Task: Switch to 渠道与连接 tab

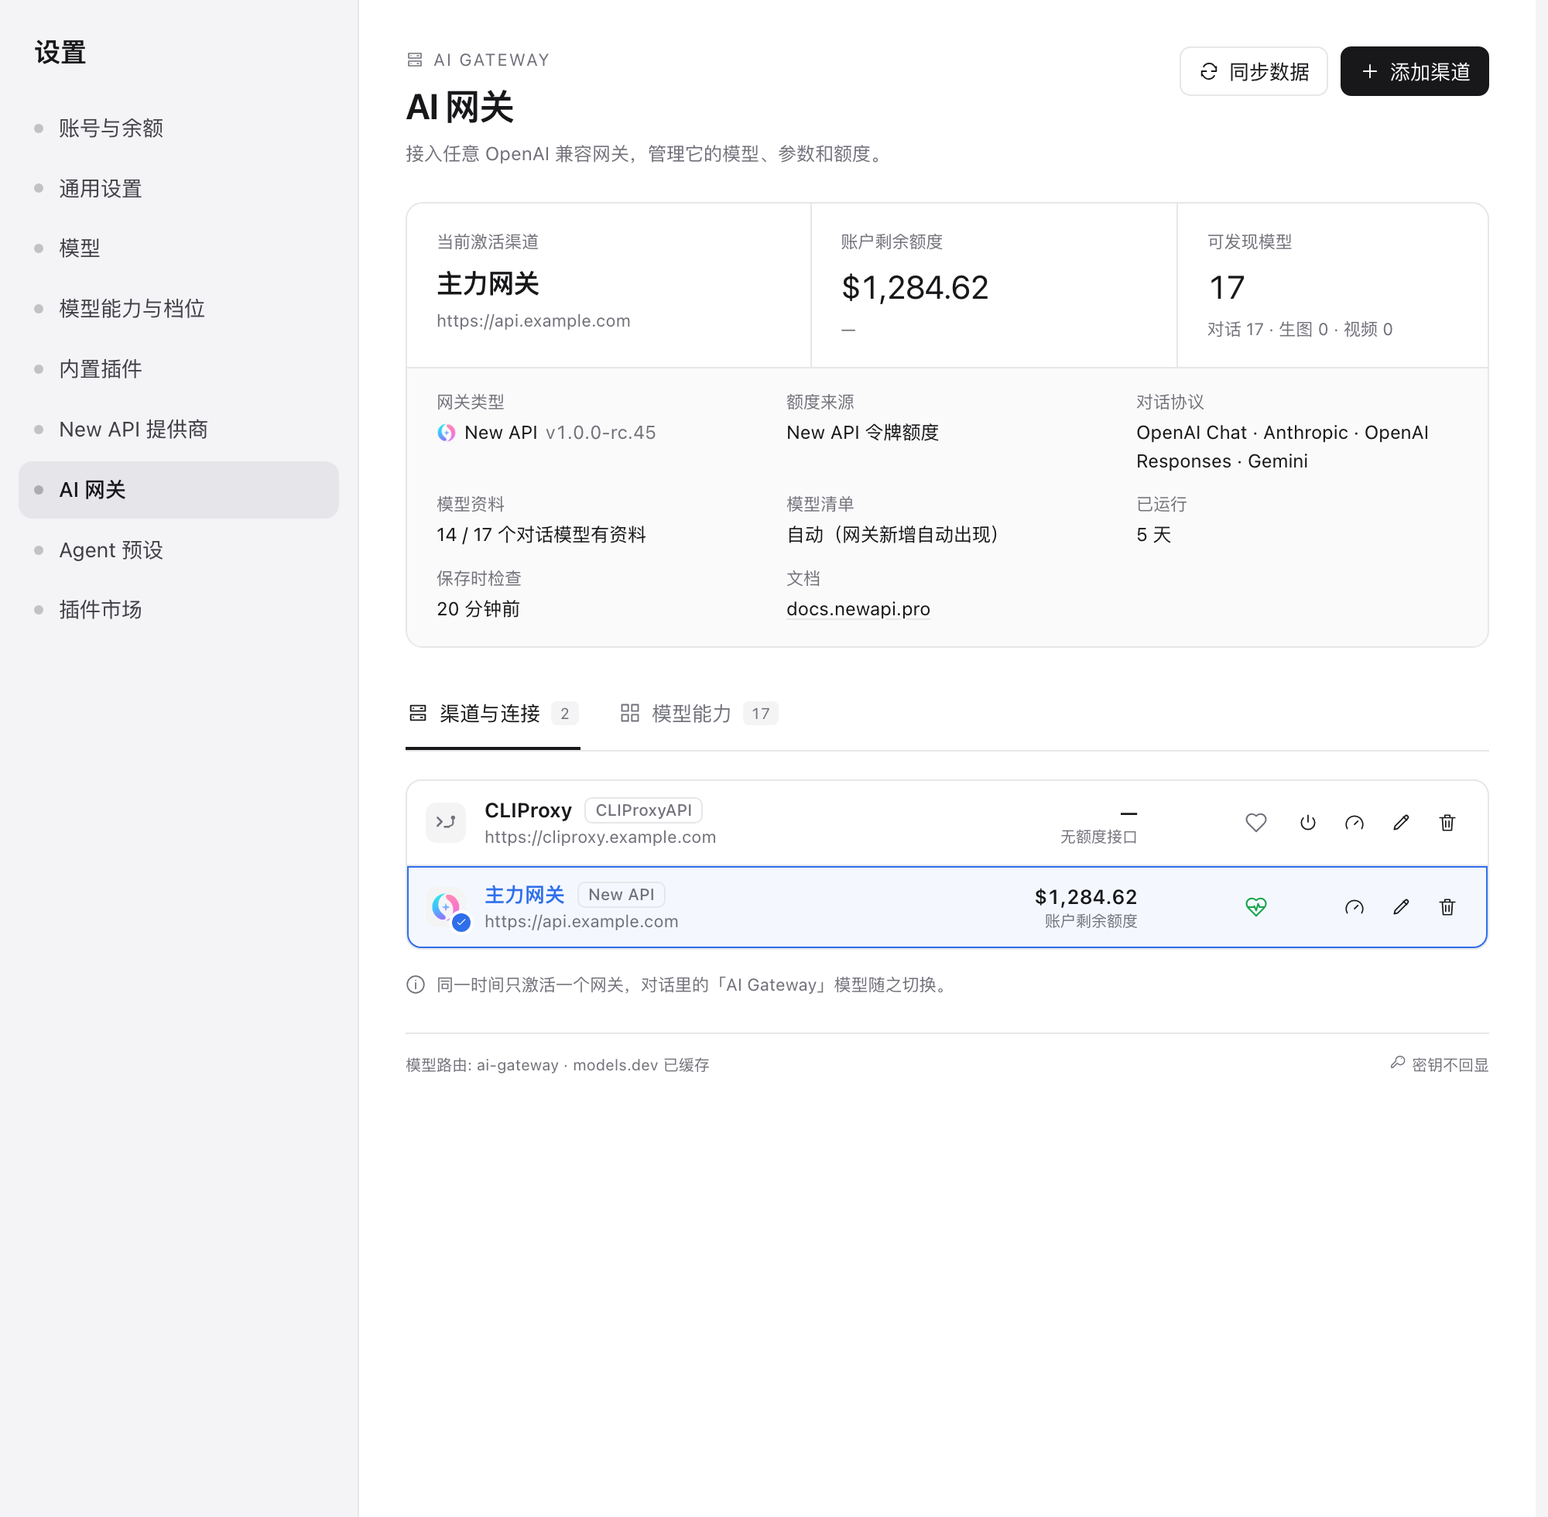Action: pos(492,714)
